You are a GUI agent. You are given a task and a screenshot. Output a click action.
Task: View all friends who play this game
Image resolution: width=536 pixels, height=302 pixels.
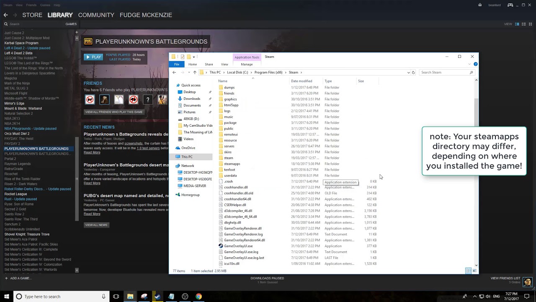click(114, 112)
